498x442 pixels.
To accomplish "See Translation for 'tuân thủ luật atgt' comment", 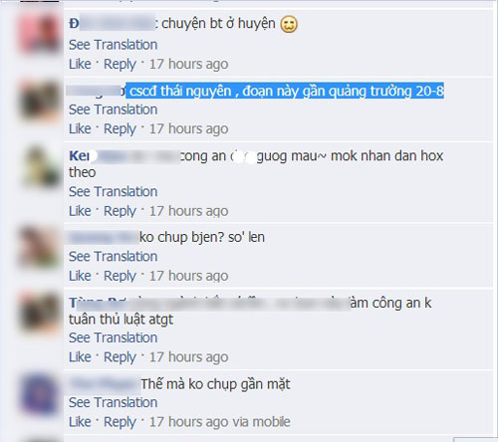I will click(x=113, y=337).
